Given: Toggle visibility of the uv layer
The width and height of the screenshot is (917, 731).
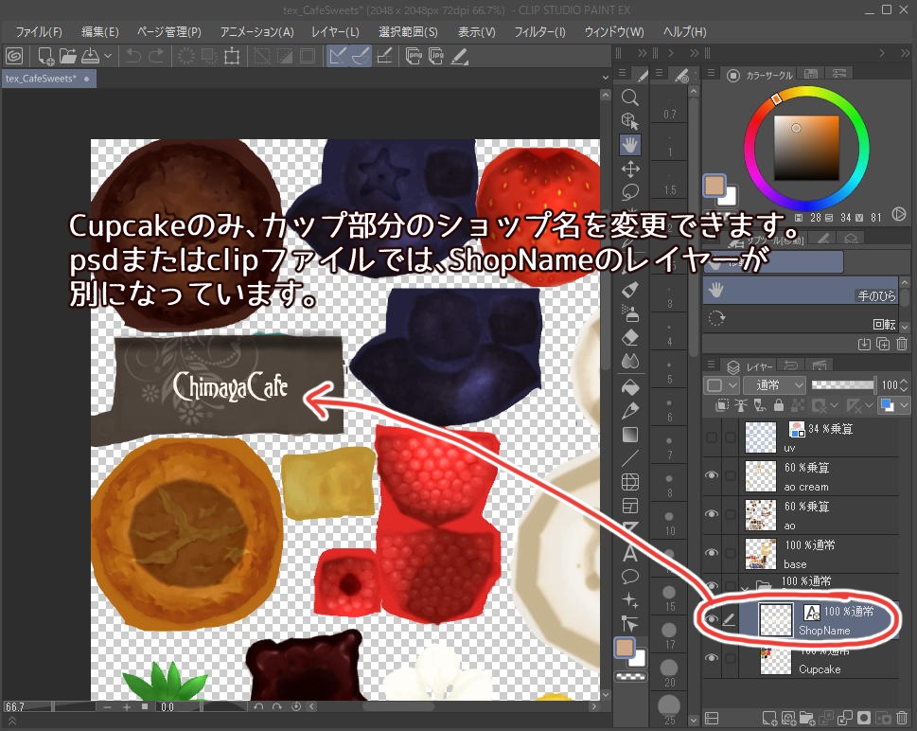Looking at the screenshot, I should click(x=712, y=437).
